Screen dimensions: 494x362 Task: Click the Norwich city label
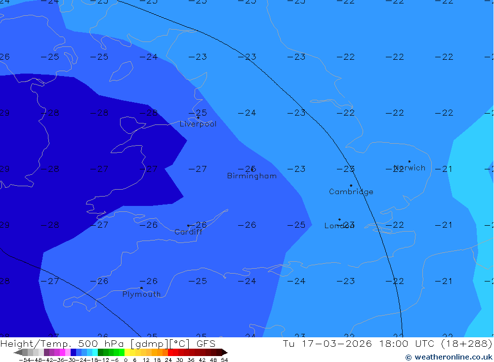coord(410,168)
